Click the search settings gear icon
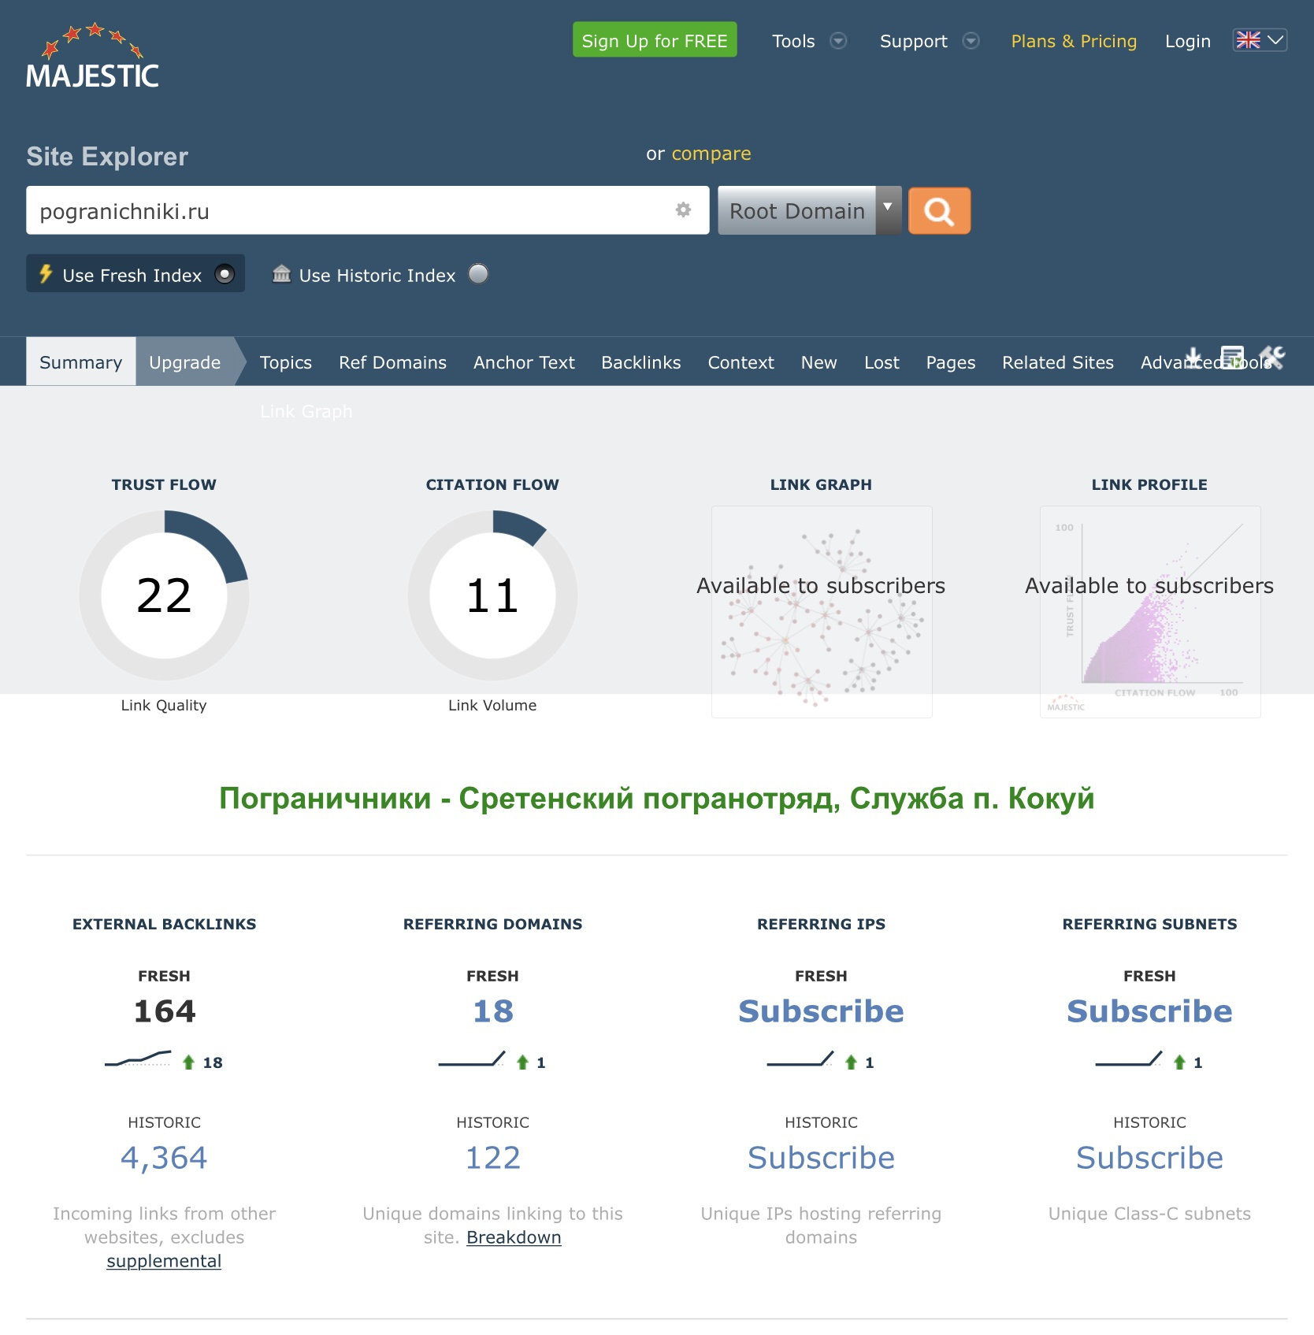The image size is (1314, 1335). click(x=683, y=210)
